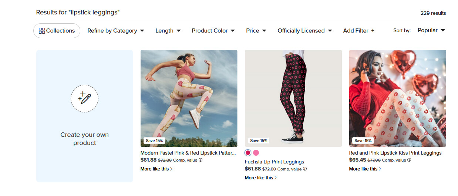Click Save 15% badge on the runner image
The height and width of the screenshot is (196, 458).
(154, 141)
